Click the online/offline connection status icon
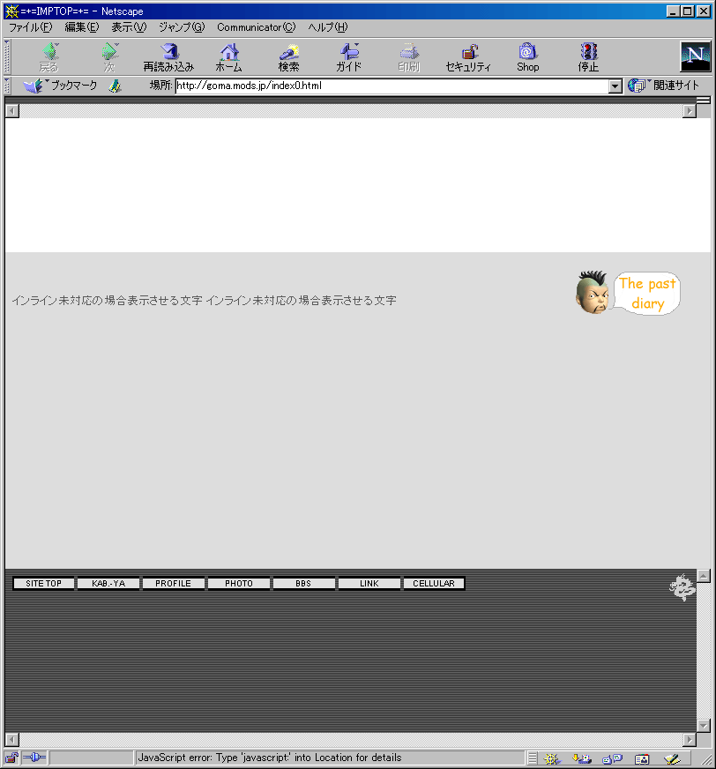Viewport: 716px width, 769px height. pos(34,758)
